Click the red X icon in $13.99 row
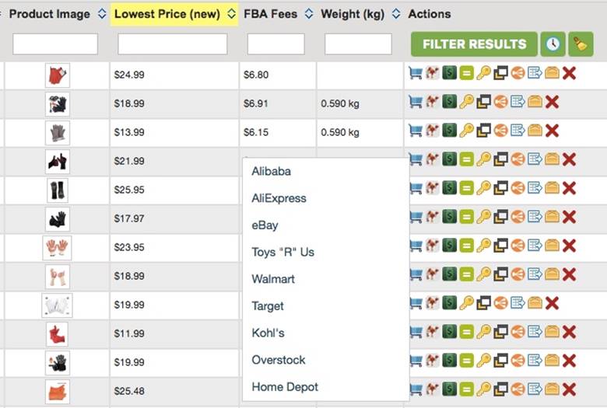 tap(552, 131)
